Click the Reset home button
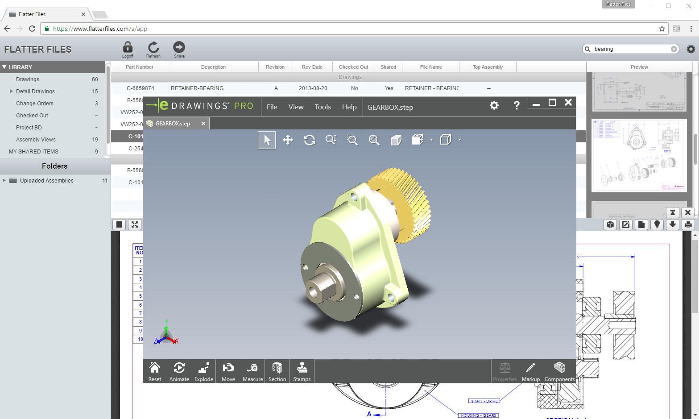Image resolution: width=699 pixels, height=419 pixels. tap(155, 372)
